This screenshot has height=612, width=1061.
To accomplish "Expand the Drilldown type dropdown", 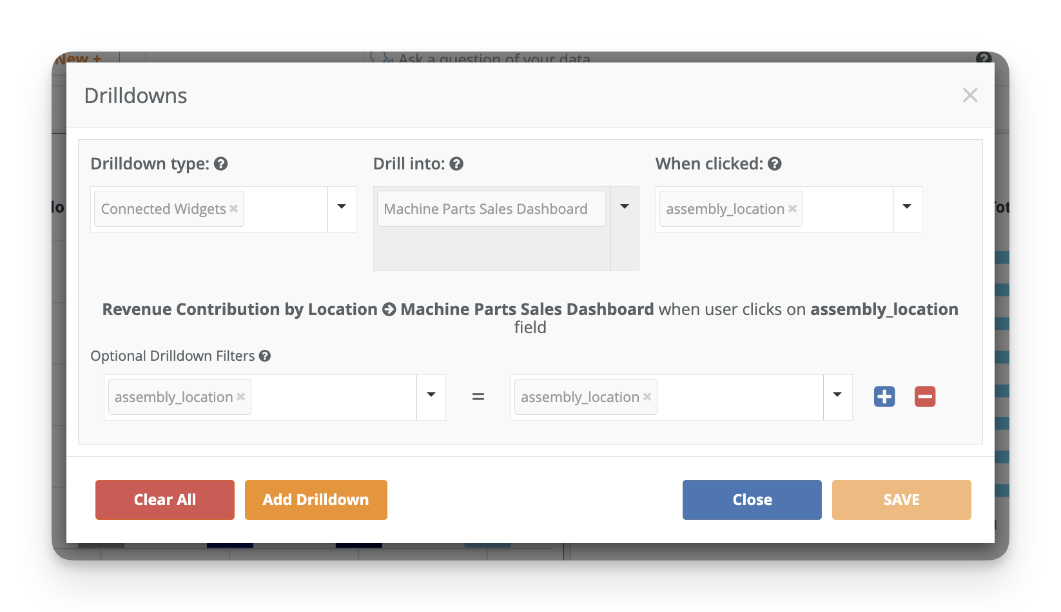I will 342,207.
